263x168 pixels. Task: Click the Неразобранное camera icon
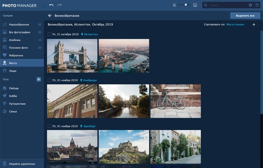click(x=5, y=25)
